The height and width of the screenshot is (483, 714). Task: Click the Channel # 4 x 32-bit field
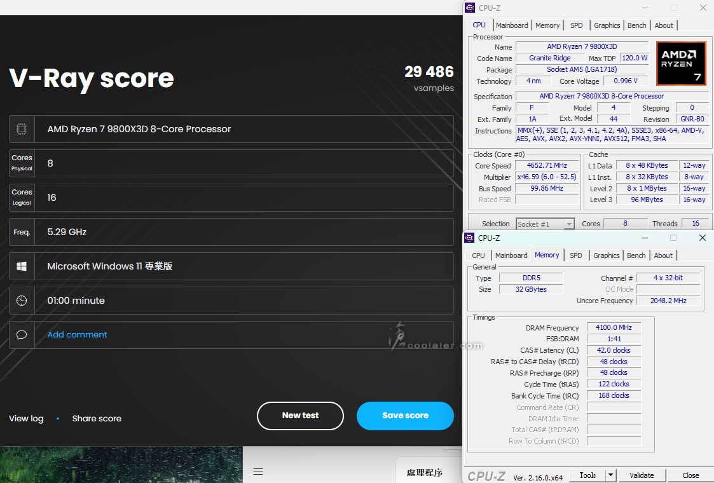pyautogui.click(x=668, y=278)
